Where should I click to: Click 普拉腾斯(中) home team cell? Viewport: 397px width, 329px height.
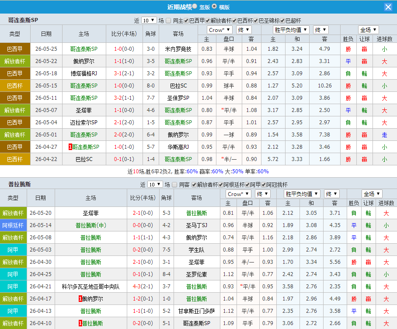tap(91, 225)
